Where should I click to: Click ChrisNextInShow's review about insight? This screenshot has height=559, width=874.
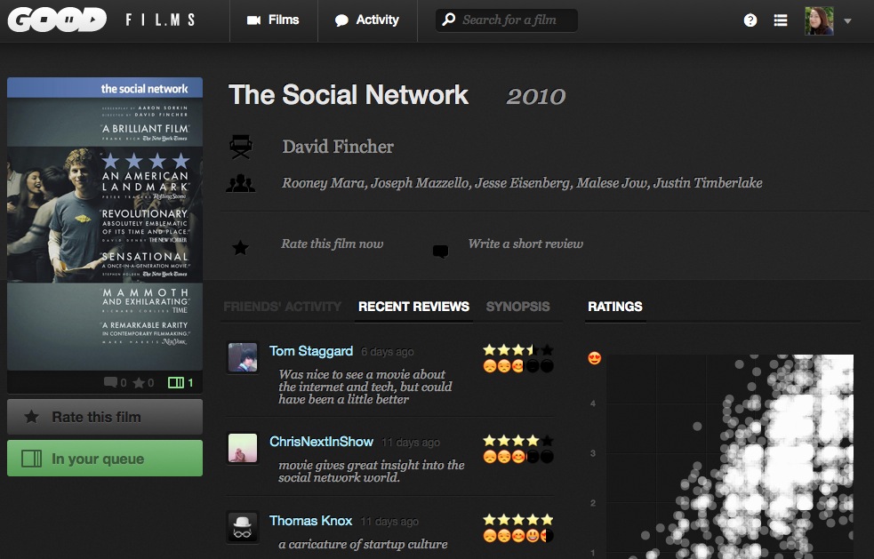372,471
